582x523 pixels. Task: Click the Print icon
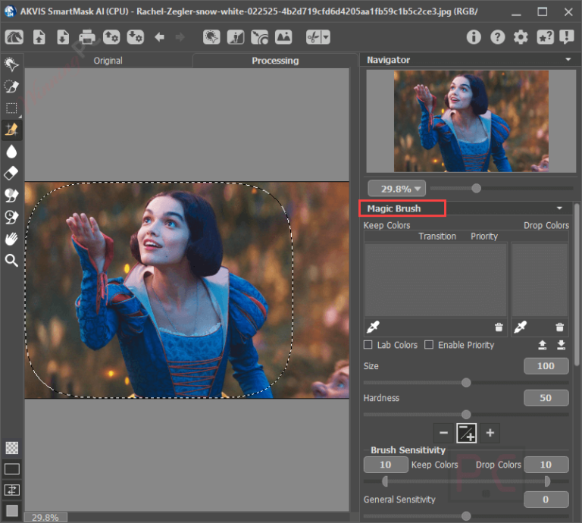[x=87, y=37]
